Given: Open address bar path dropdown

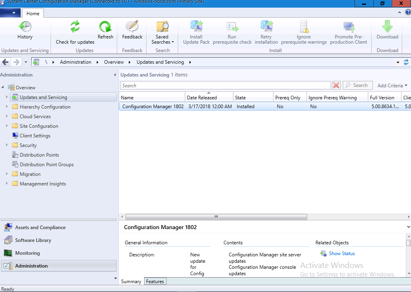Looking at the screenshot, I should pyautogui.click(x=398, y=62).
